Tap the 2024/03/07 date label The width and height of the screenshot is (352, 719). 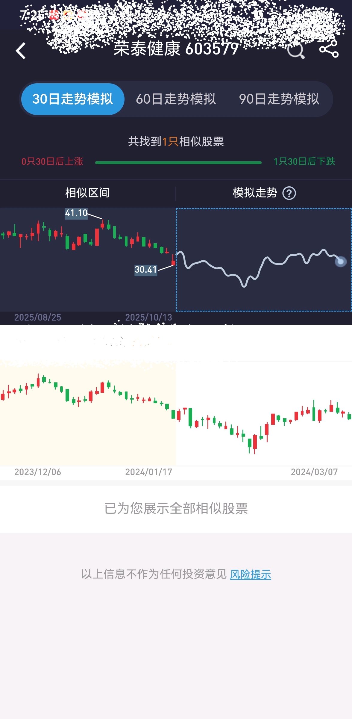(x=314, y=472)
